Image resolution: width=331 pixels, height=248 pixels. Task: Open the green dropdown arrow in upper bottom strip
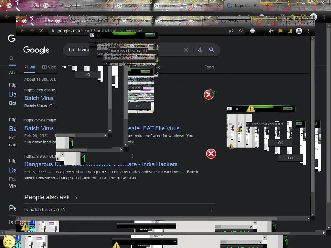[x=174, y=226]
